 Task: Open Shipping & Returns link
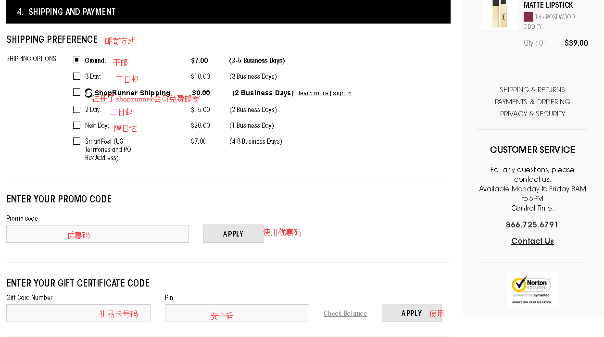click(532, 90)
